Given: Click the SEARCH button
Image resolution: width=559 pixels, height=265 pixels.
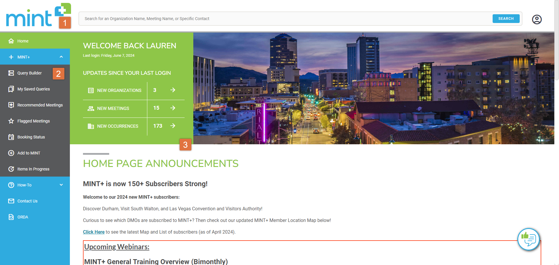Looking at the screenshot, I should pos(506,19).
